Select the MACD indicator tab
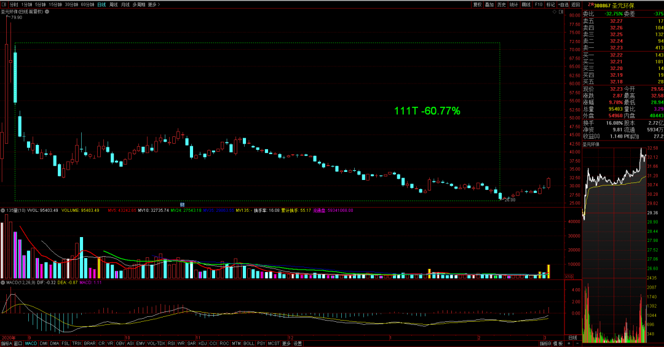The height and width of the screenshot is (347, 664). (31, 343)
